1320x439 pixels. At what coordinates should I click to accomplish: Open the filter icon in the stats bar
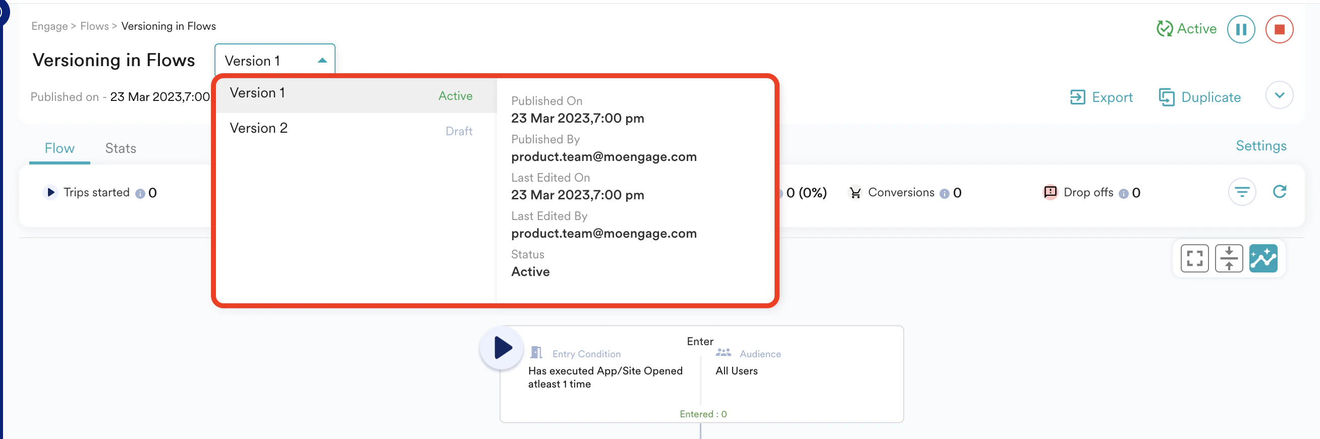(x=1242, y=192)
